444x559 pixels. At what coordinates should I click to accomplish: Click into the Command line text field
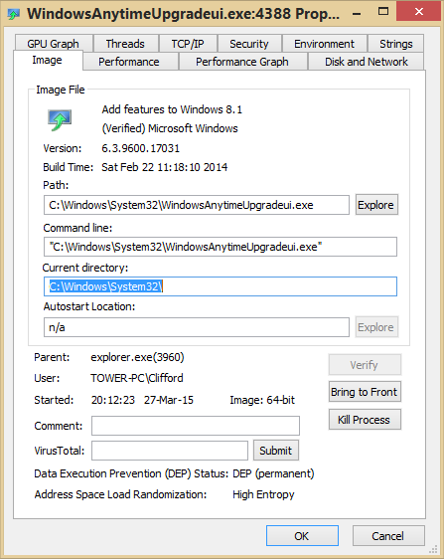pyautogui.click(x=221, y=247)
